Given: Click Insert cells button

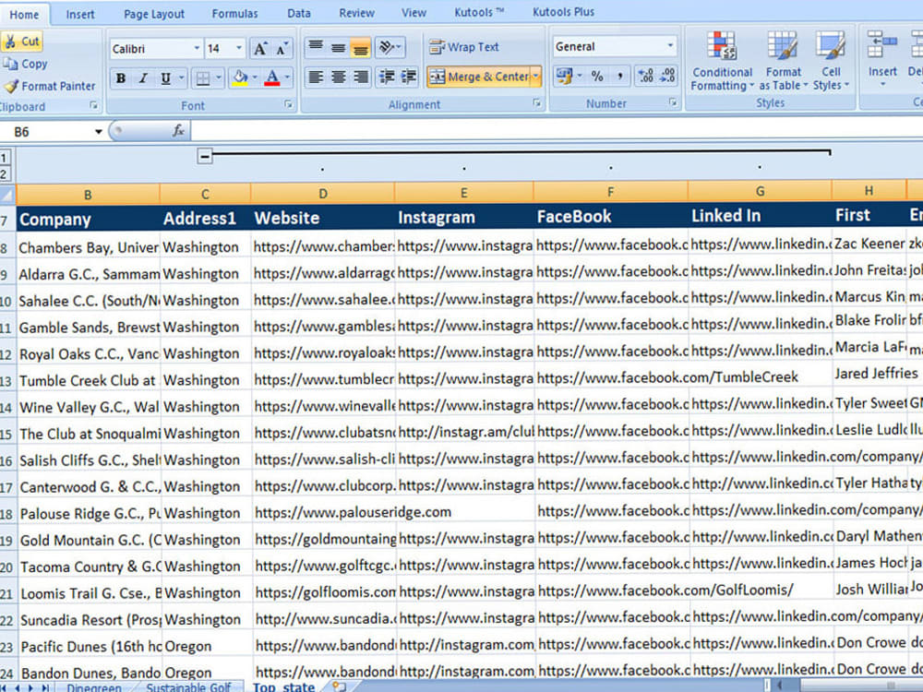Looking at the screenshot, I should coord(881,60).
